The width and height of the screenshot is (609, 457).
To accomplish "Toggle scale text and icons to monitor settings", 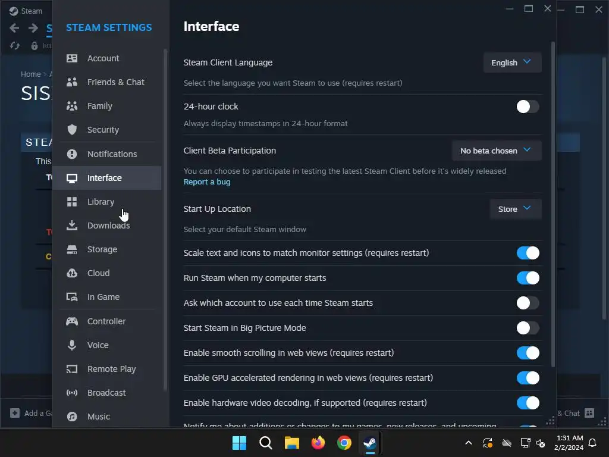I will [528, 253].
